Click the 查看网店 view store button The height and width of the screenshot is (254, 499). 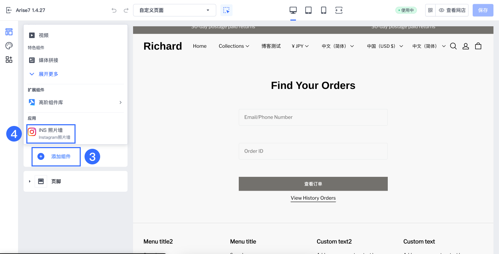pos(452,10)
